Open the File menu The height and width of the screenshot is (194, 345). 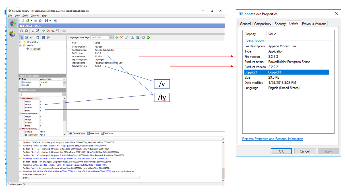pos(10,16)
